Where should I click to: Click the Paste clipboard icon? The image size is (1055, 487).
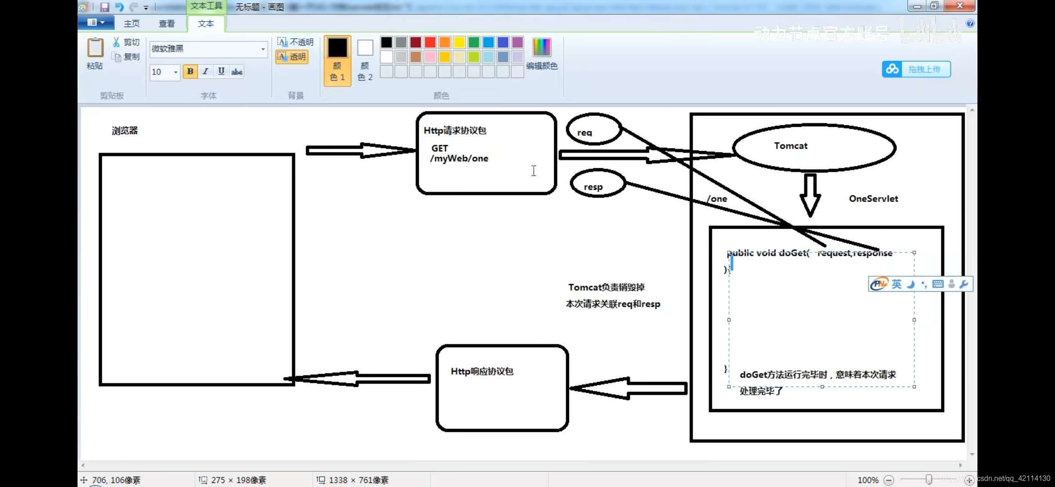coord(95,48)
